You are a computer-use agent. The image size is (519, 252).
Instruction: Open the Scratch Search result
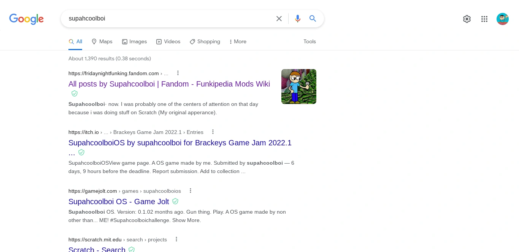click(97, 249)
